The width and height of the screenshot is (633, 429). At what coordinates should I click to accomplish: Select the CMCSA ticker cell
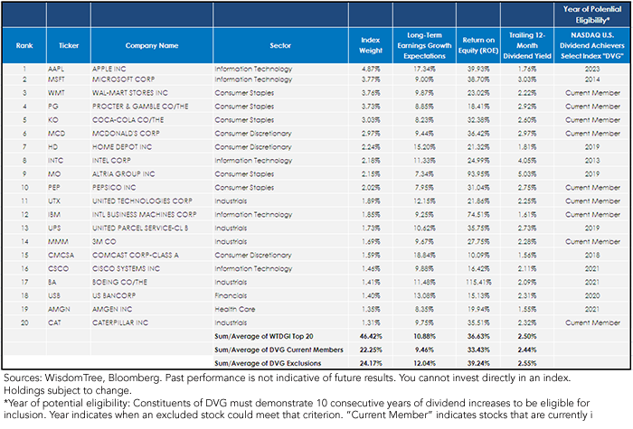61,256
